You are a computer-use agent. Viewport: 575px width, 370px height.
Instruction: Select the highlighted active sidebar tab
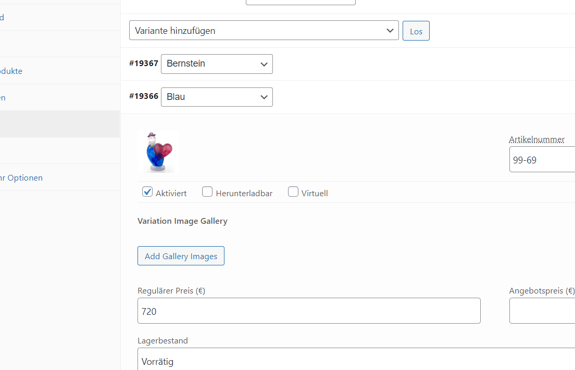pos(60,124)
